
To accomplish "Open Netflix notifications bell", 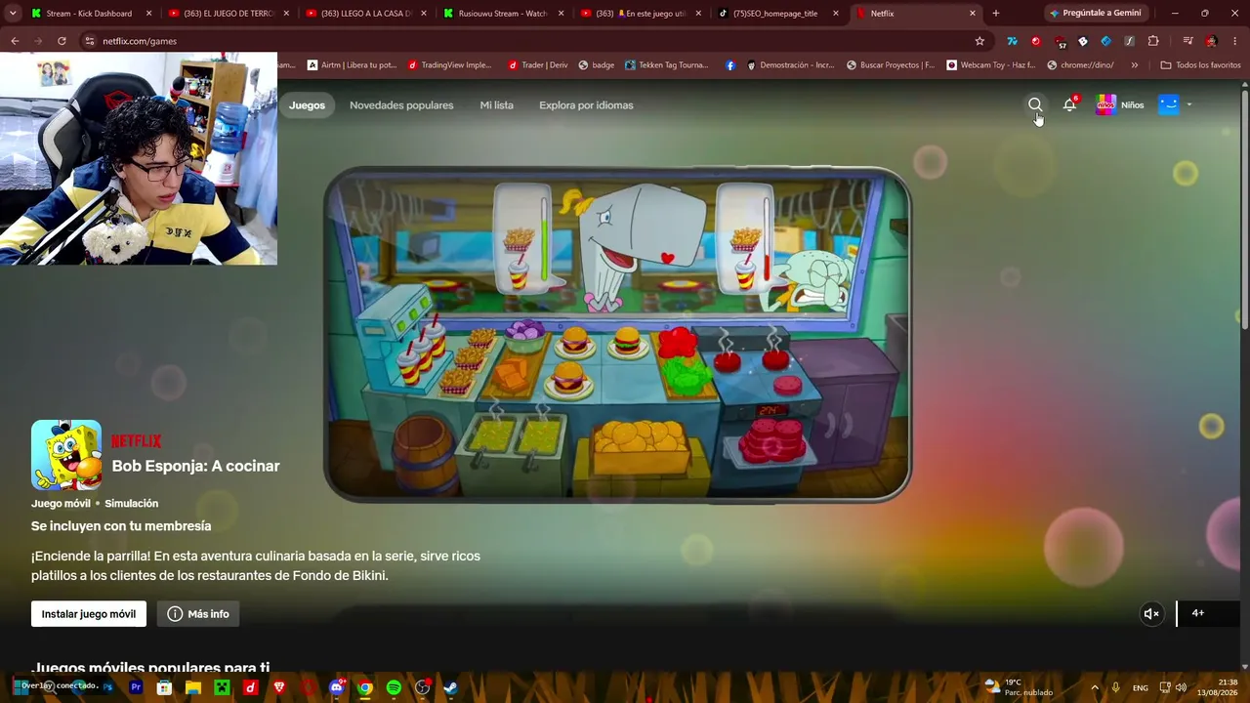I will click(x=1069, y=104).
